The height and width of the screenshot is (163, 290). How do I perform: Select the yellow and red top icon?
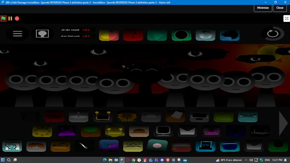tap(109, 35)
